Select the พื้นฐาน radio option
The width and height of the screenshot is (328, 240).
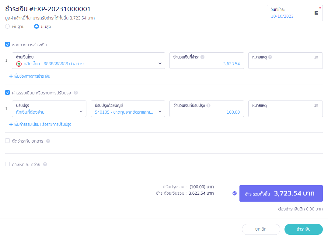point(8,26)
